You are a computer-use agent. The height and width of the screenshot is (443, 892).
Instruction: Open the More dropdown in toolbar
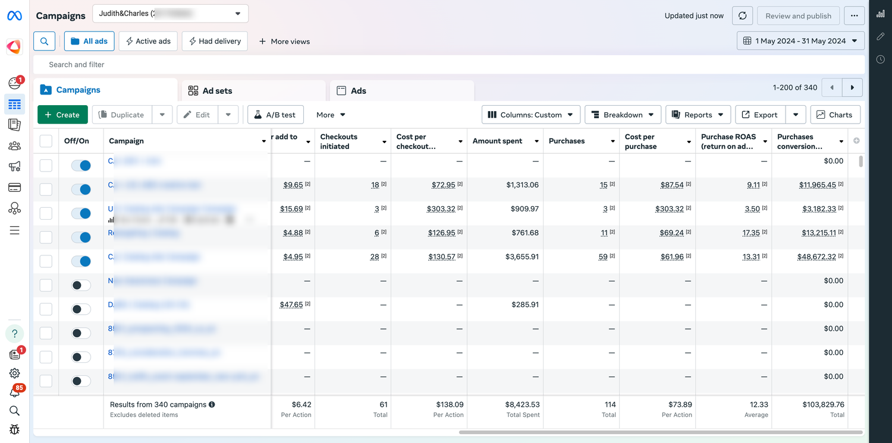coord(331,115)
